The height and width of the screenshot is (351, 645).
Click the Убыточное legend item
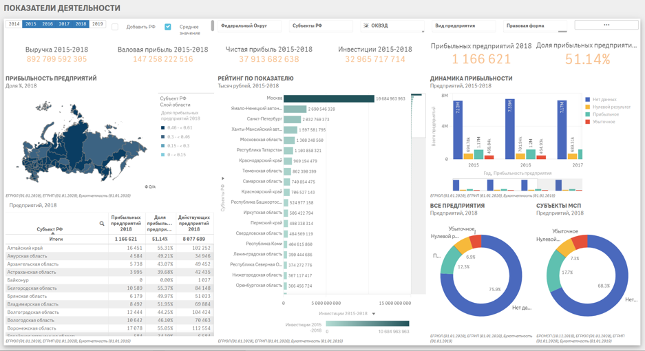tap(600, 122)
